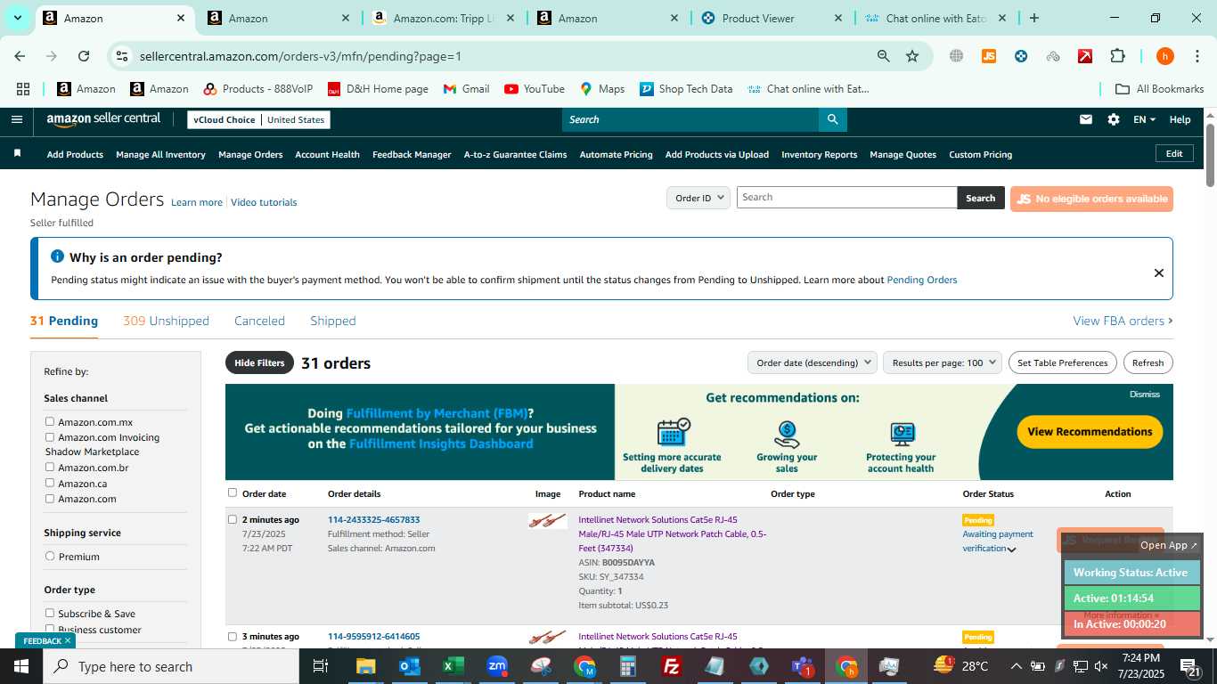Open the EN language dropdown
The image size is (1217, 684).
pyautogui.click(x=1144, y=119)
